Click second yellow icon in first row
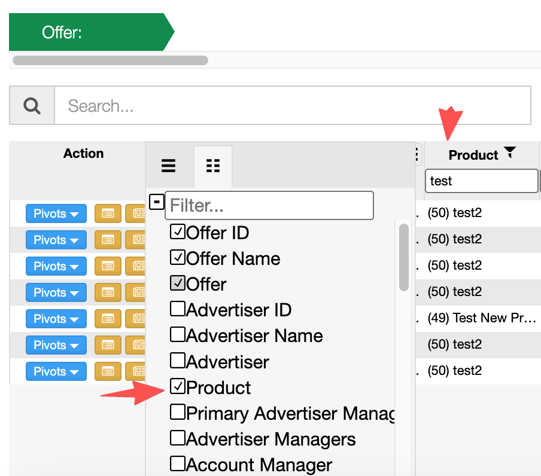Image resolution: width=541 pixels, height=476 pixels. [136, 213]
